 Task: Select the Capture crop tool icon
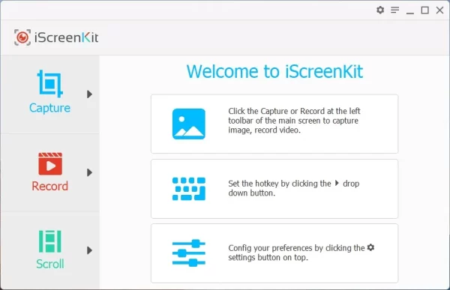point(50,83)
